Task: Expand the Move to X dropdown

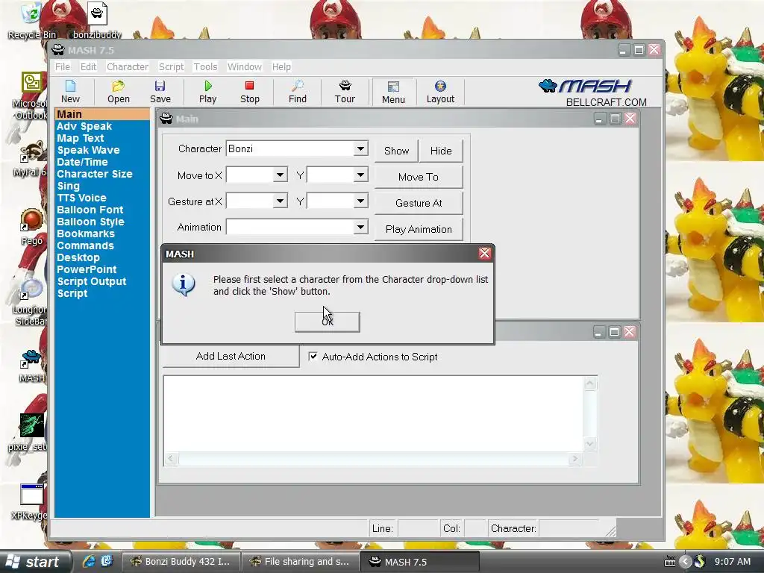Action: click(281, 175)
